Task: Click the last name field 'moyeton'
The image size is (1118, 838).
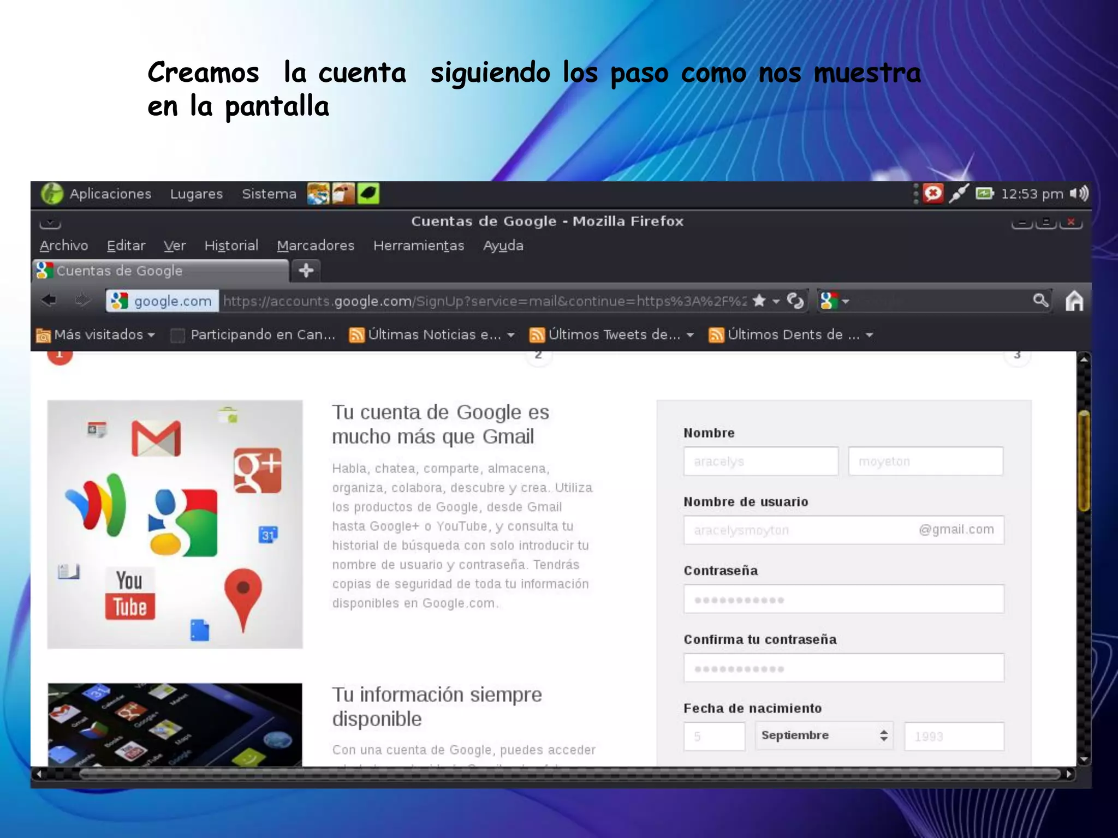Action: tap(926, 461)
